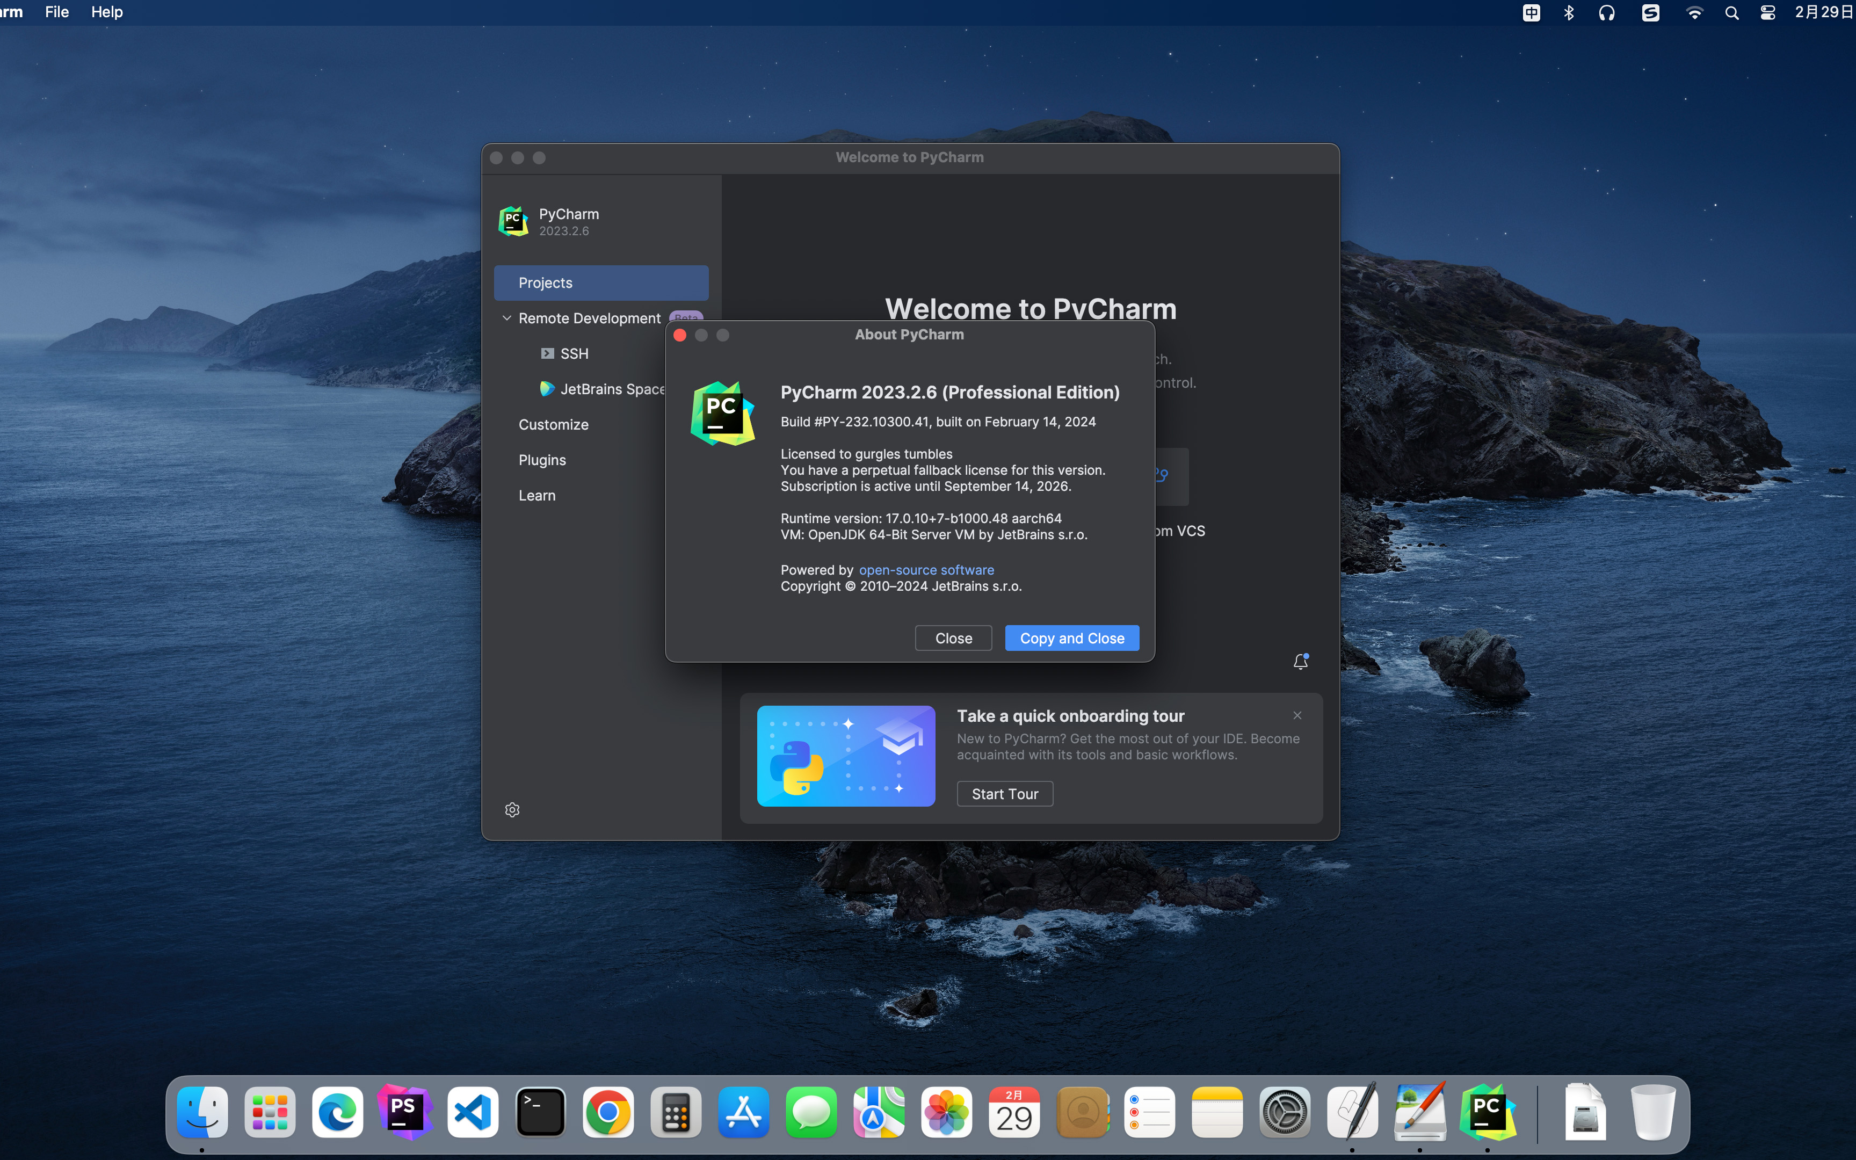The image size is (1856, 1160).
Task: Click "PyCharm 2023.2.6 (Professional Edition)" heading
Action: tap(949, 392)
